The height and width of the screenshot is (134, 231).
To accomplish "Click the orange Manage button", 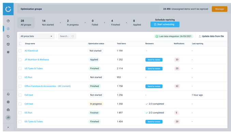I will [x=219, y=9].
